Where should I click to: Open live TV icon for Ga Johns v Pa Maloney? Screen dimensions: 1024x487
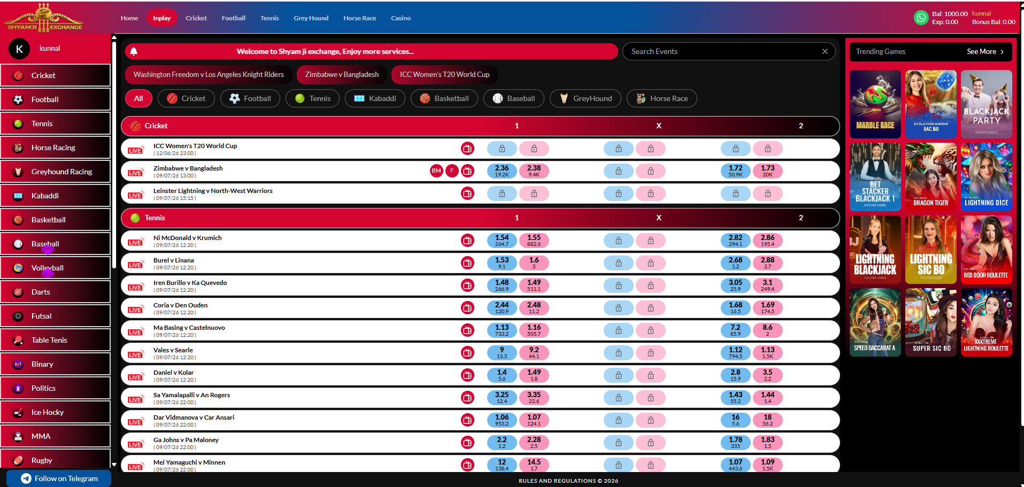(x=467, y=443)
